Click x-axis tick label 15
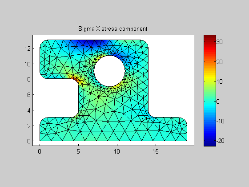The width and height of the screenshot is (249, 187). (156, 151)
